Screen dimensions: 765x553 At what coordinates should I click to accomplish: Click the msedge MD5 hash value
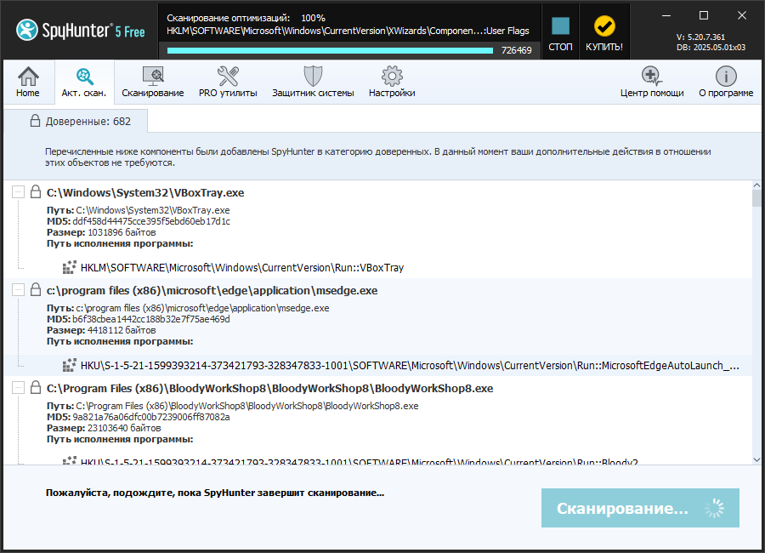(x=151, y=319)
